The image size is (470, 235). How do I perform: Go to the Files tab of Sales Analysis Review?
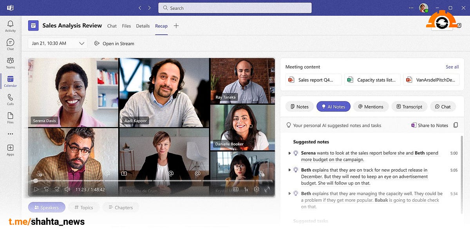126,26
